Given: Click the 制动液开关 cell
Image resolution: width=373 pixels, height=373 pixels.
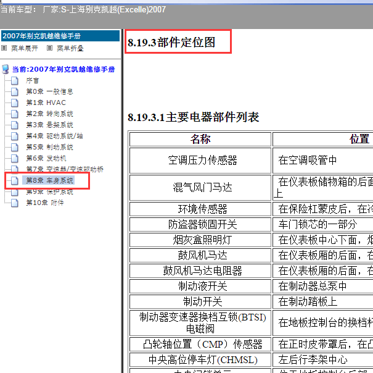Looking at the screenshot, I should 200,287.
